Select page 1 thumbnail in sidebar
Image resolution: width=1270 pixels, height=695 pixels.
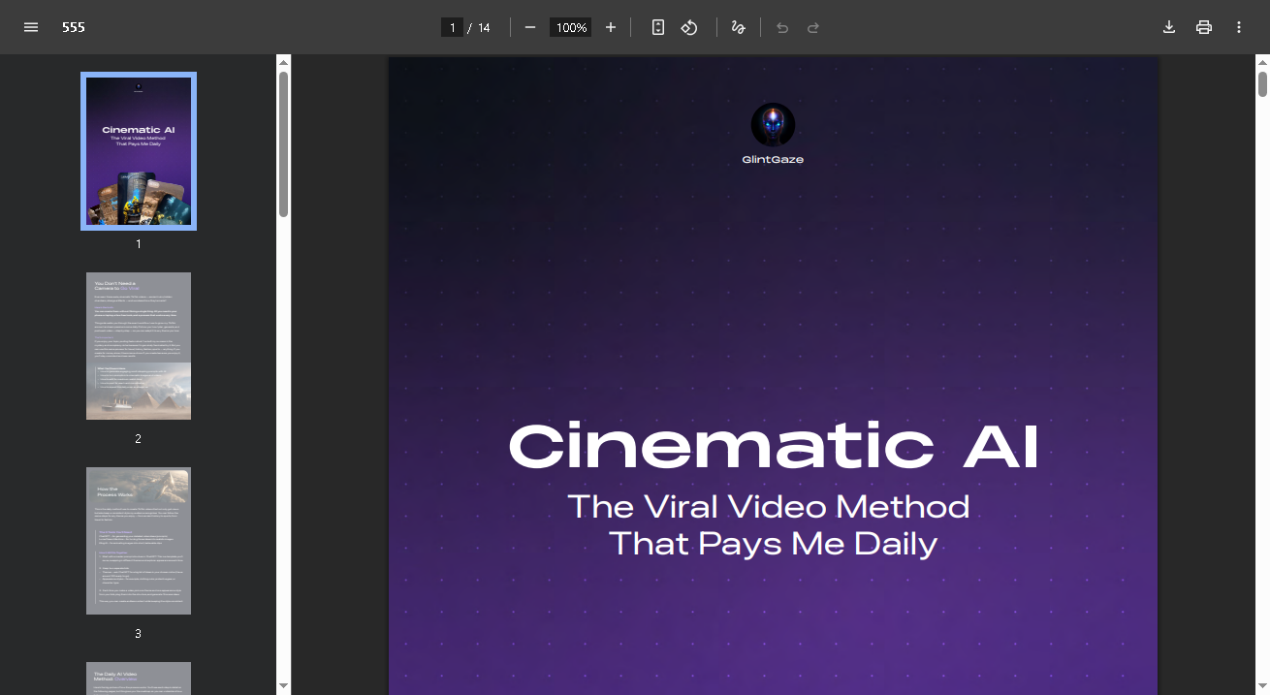coord(139,151)
